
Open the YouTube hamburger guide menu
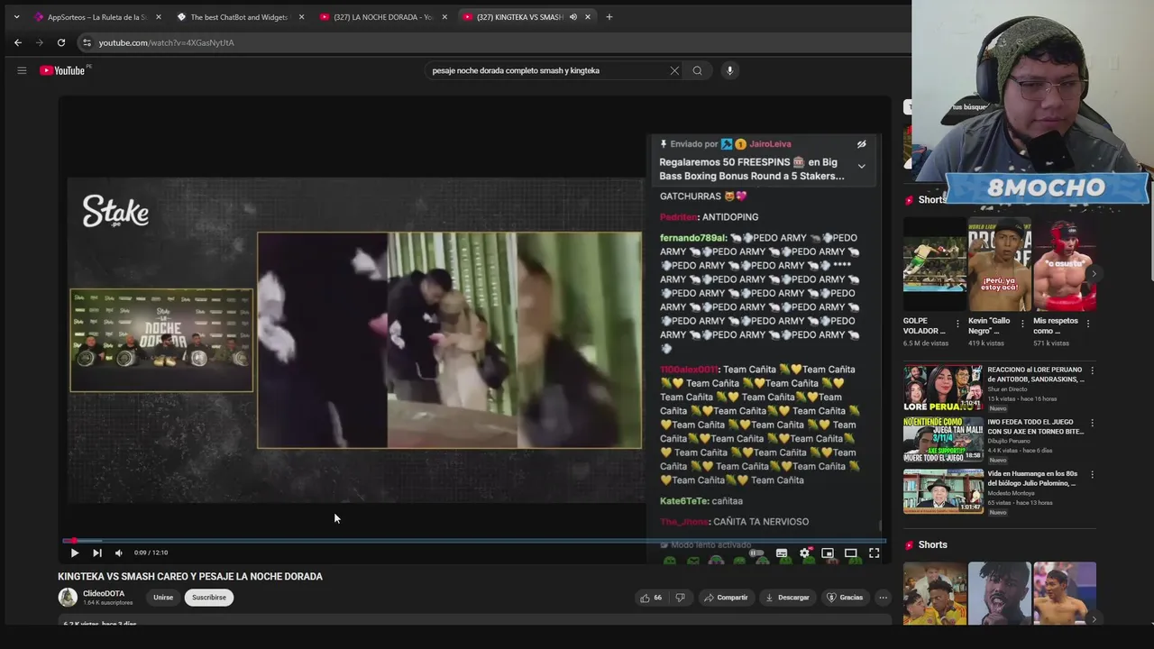[22, 70]
